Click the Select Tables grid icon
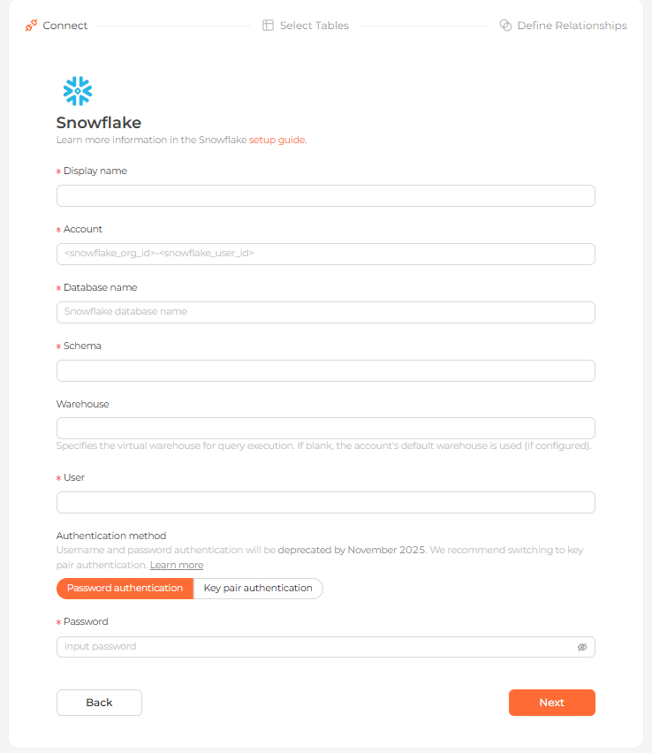Screen dimensions: 652x753 (268, 26)
